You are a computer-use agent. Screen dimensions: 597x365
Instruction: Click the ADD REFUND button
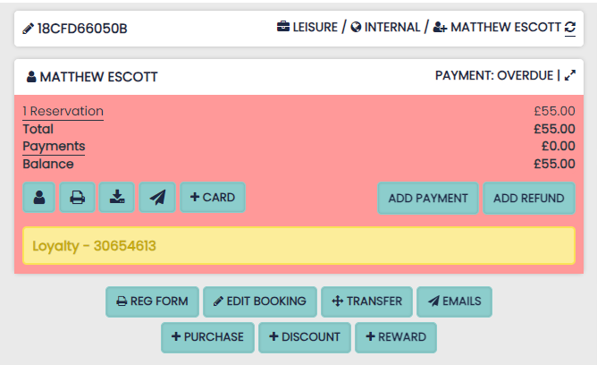tap(529, 198)
